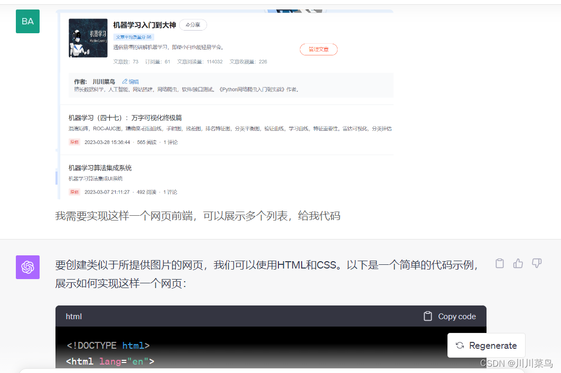Image resolution: width=561 pixels, height=373 pixels.
Task: Click the 文章阅读量: 114032 statistic
Action: pyautogui.click(x=200, y=61)
